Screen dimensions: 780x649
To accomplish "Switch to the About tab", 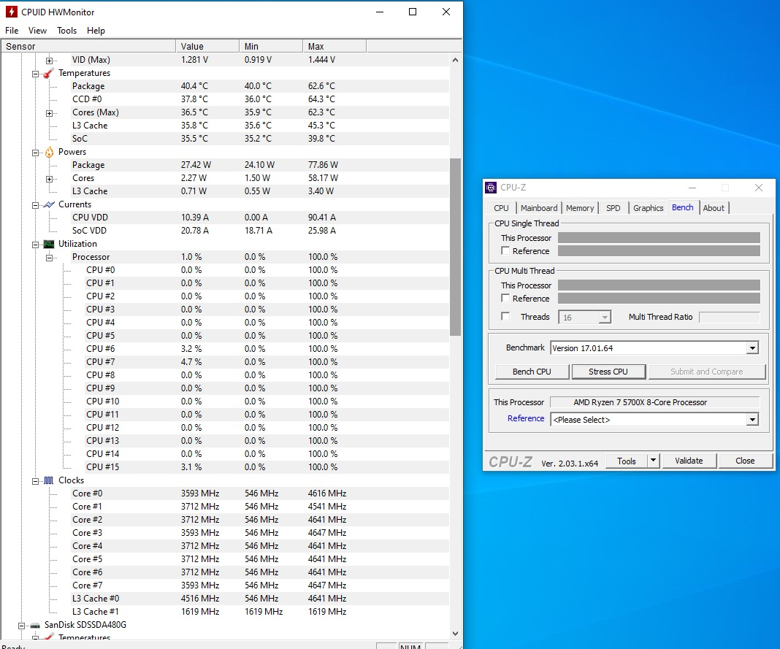I will click(714, 208).
